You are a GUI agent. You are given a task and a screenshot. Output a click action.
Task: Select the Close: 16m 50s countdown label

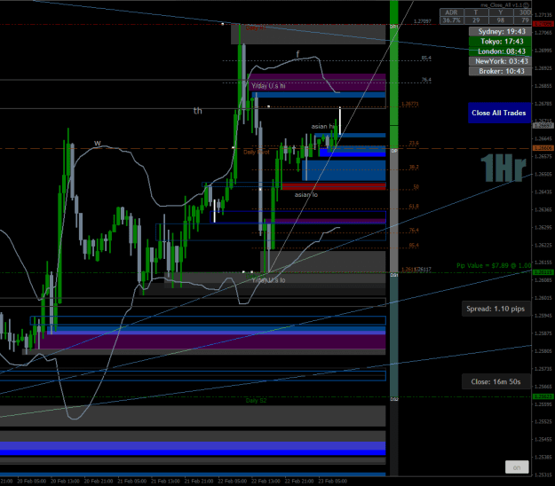496,381
